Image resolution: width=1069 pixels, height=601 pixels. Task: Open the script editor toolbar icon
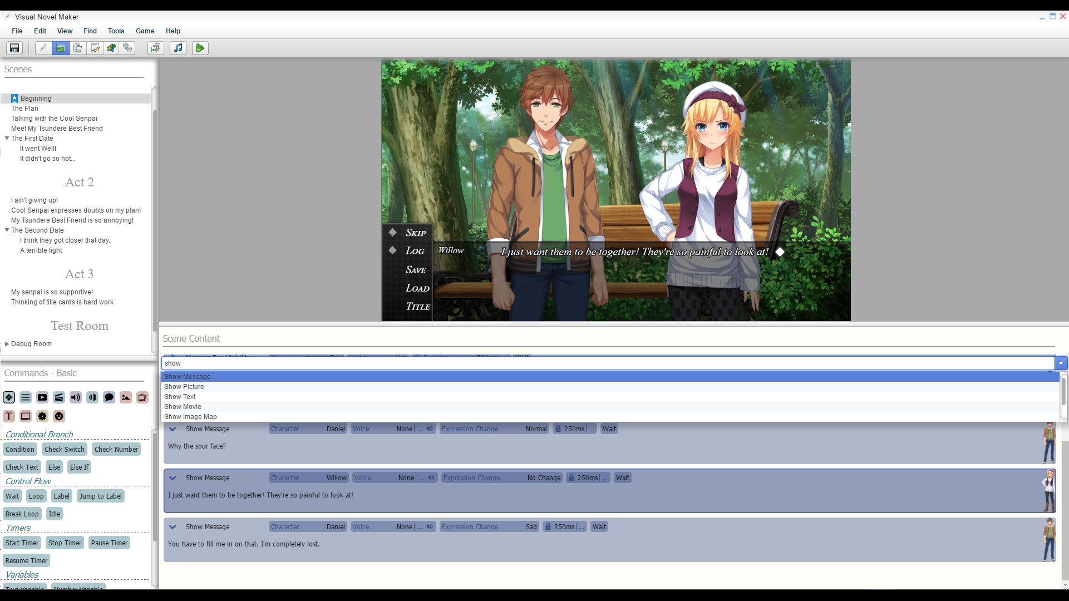pyautogui.click(x=95, y=48)
